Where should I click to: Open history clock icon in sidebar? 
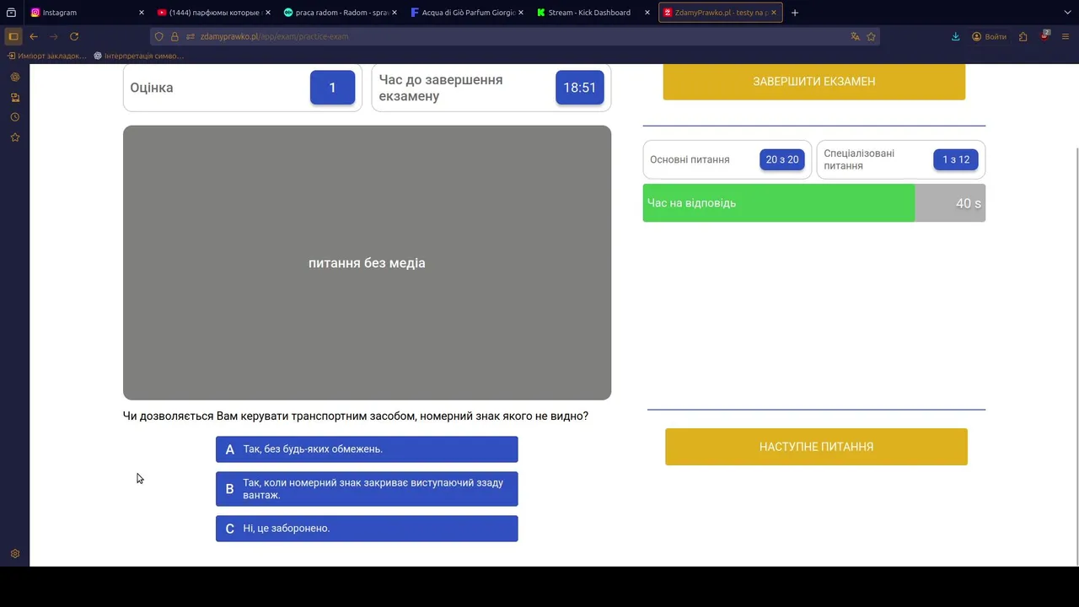coord(14,117)
